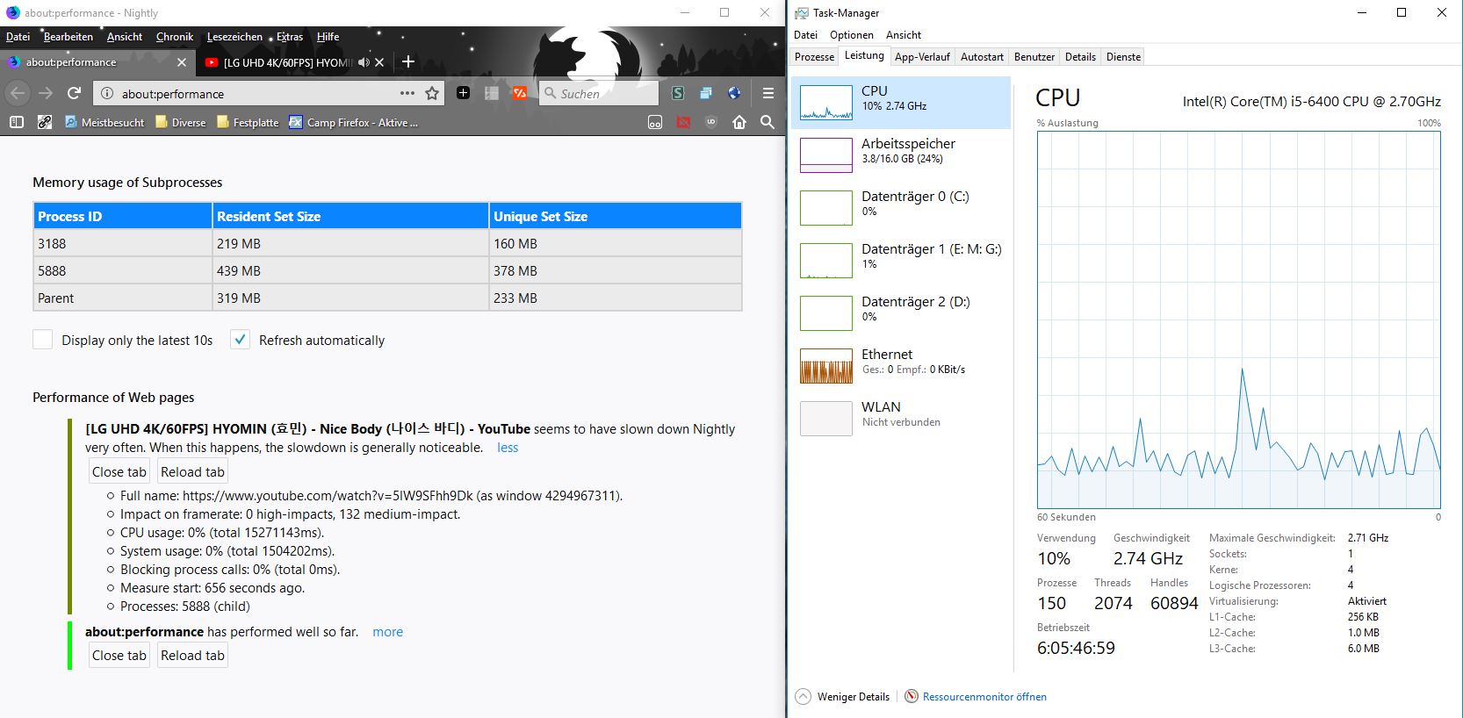This screenshot has height=718, width=1463.
Task: Collapse YouTube details with the less link
Action: tap(508, 448)
